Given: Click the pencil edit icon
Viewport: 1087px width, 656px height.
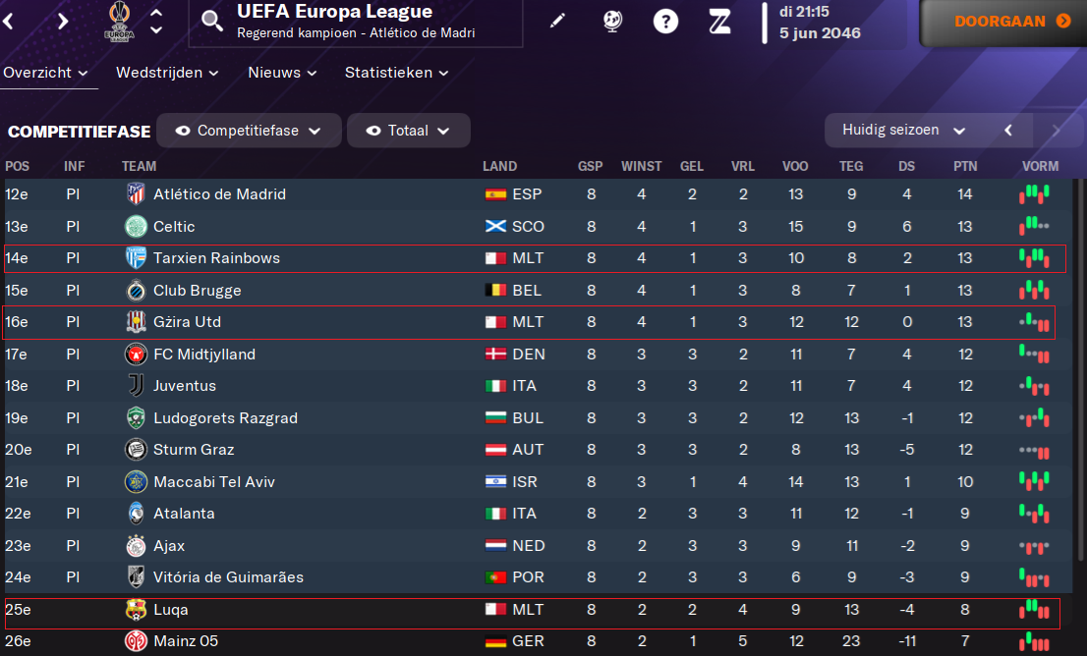Looking at the screenshot, I should [x=557, y=21].
